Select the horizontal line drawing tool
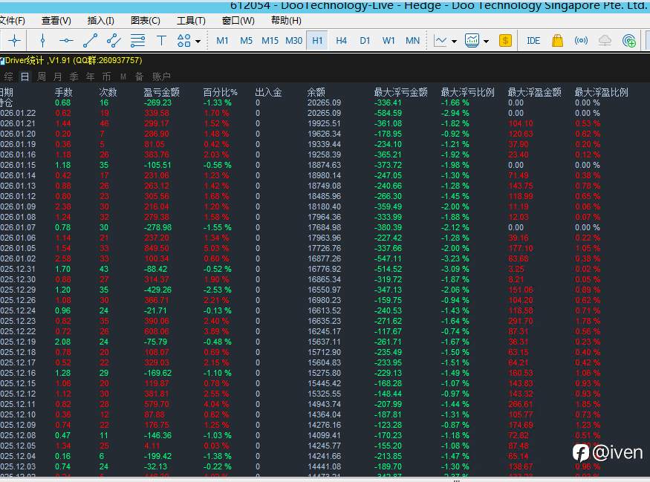Screen dimensions: 650x482 tap(66, 41)
